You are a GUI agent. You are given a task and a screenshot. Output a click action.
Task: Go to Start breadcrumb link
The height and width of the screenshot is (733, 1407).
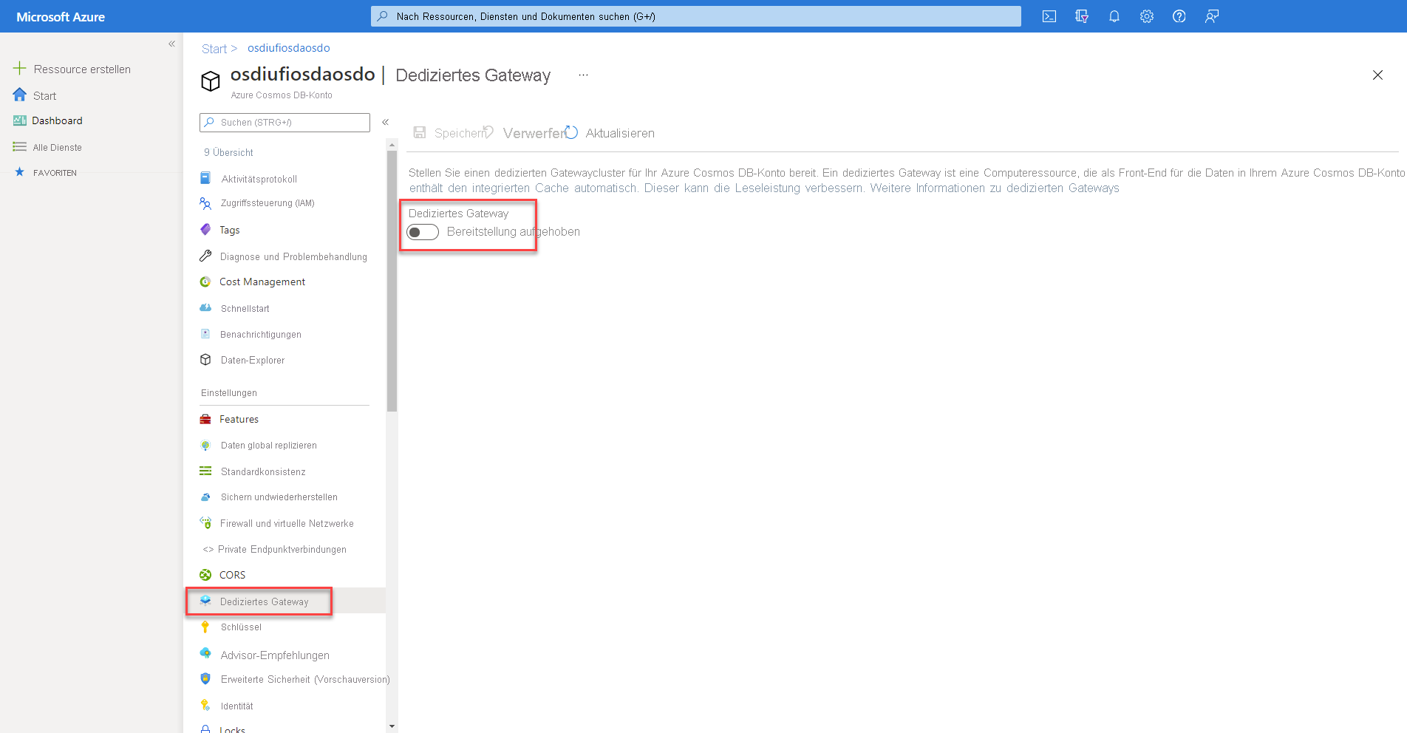(x=214, y=49)
